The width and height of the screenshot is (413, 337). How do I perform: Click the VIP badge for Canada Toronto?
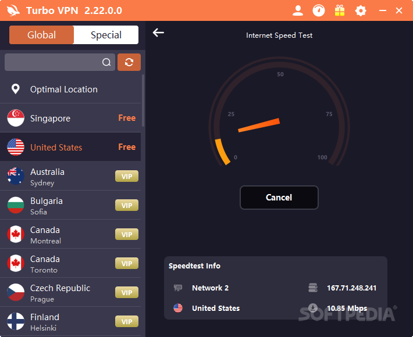(127, 263)
